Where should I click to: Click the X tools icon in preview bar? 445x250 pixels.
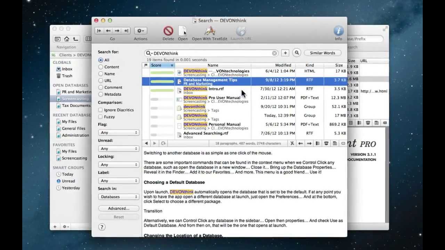pos(292,143)
